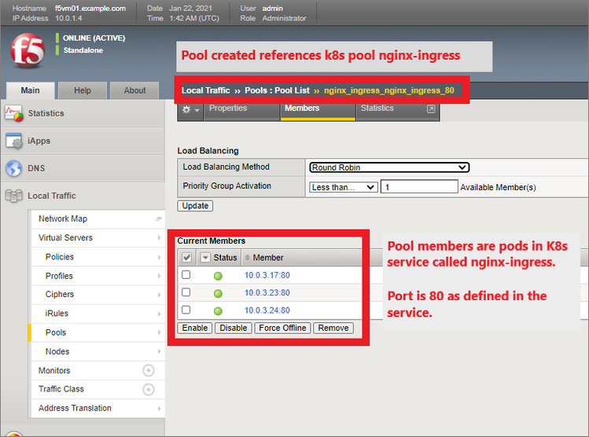Click the status icon for 10.0.3.23:80
The width and height of the screenshot is (589, 437).
218,294
